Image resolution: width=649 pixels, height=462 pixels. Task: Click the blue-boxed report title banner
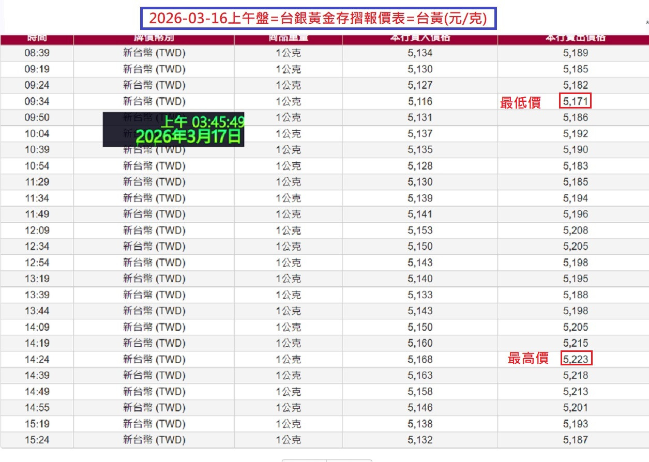click(319, 18)
